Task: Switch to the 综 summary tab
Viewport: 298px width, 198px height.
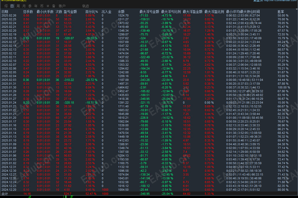Action: click(6, 6)
